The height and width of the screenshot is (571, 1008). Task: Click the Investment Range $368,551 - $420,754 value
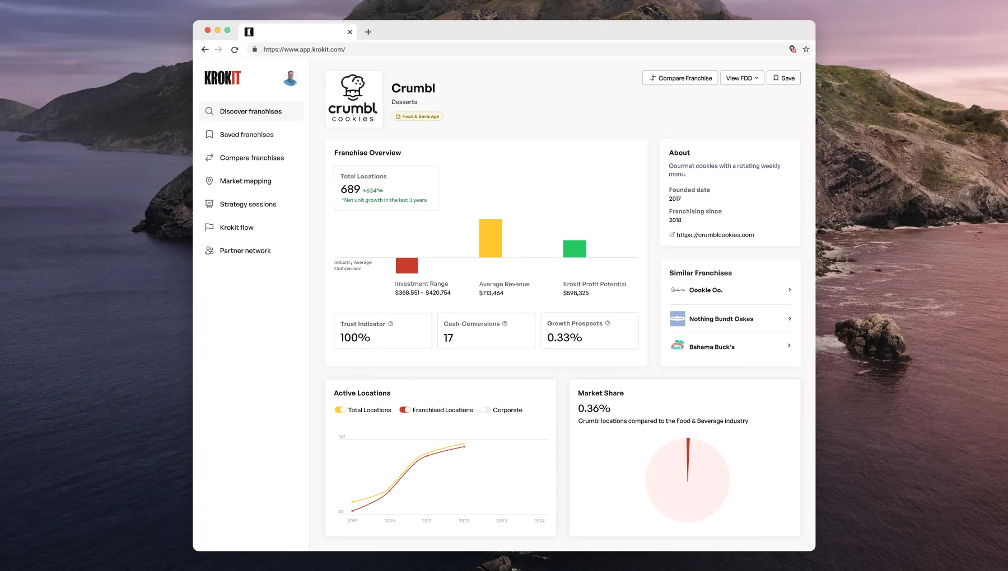(423, 292)
